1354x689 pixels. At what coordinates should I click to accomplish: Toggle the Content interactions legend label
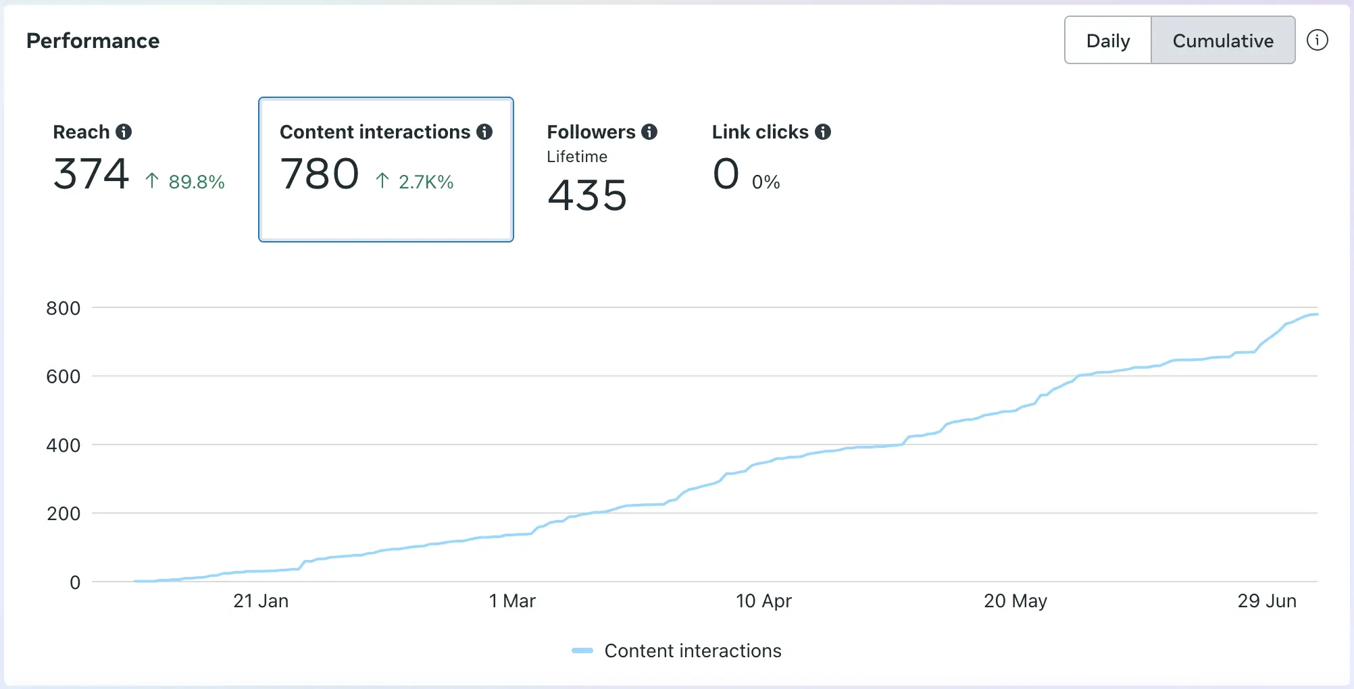tap(693, 650)
